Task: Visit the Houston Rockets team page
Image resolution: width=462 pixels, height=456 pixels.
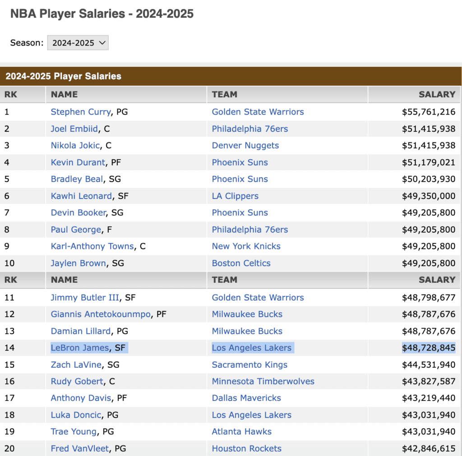Action: coord(246,448)
